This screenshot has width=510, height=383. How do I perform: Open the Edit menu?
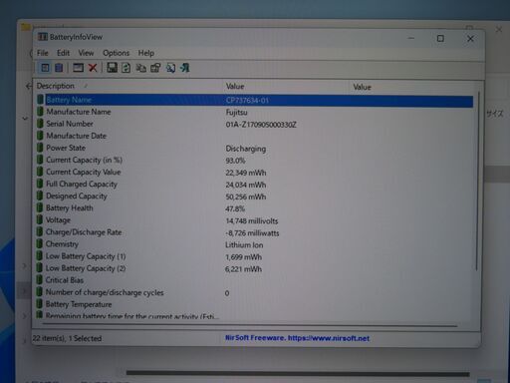63,53
